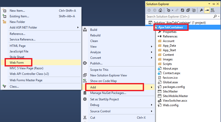Expand the search options dropdown arrow
221x122 pixels.
coord(218,17)
